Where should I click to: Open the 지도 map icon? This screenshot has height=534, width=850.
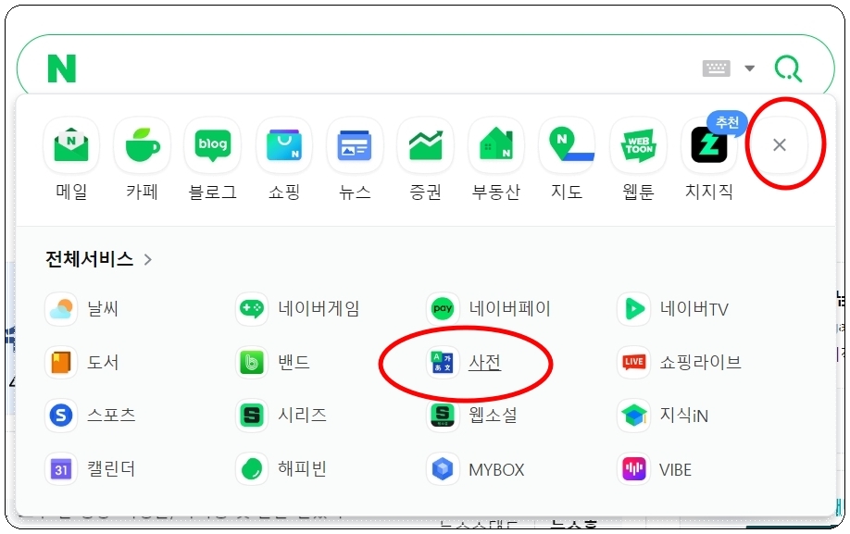coord(567,144)
